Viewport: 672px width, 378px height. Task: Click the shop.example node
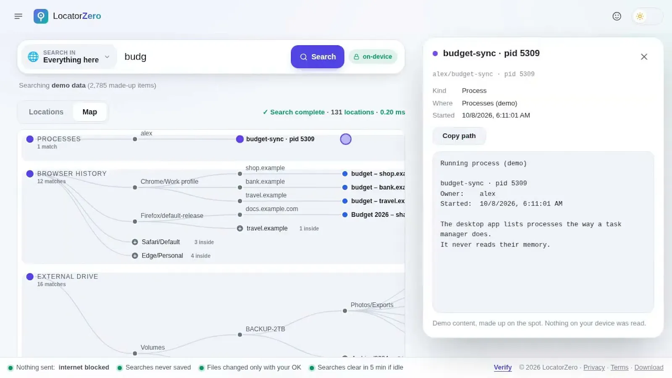pyautogui.click(x=240, y=174)
